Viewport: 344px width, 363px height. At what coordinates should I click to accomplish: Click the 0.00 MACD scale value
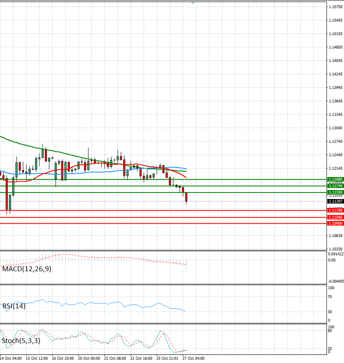tap(332, 260)
